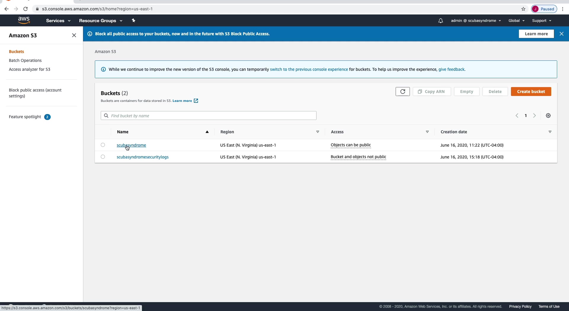
Task: Click creation date June 16, 2020, 15:18
Action: 472,157
